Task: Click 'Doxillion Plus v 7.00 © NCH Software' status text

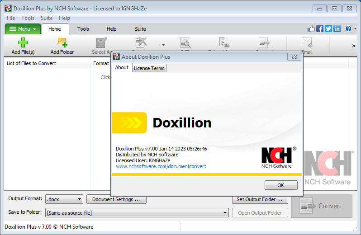Action: pyautogui.click(x=49, y=227)
